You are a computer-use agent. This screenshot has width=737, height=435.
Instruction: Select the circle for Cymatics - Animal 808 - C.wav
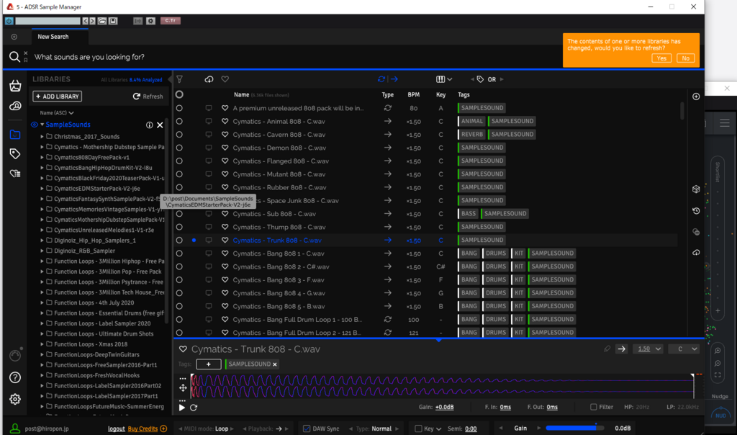(179, 121)
